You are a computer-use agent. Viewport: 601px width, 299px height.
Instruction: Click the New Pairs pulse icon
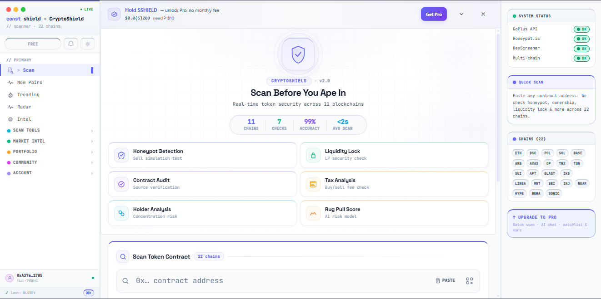coord(10,83)
